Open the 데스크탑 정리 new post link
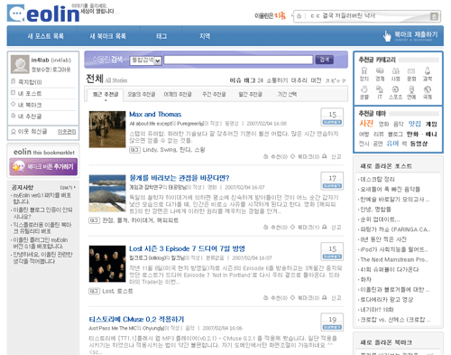Viewport: 451px width, 355px height. pos(377,180)
